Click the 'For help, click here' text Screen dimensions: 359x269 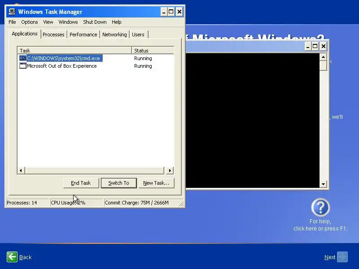(x=320, y=225)
